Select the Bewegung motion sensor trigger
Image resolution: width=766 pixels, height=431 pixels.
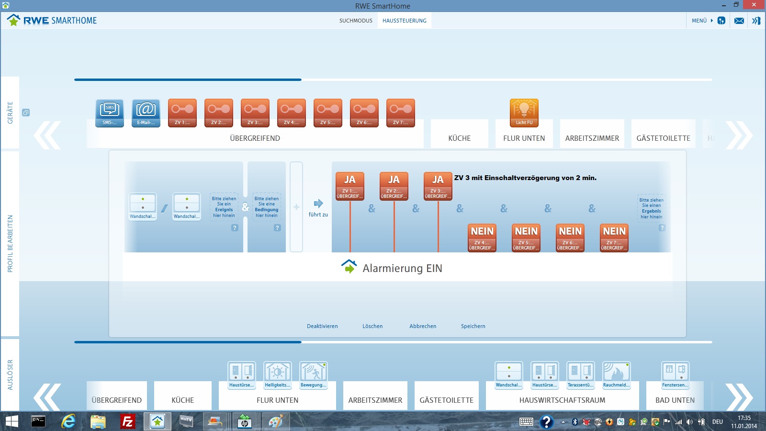(x=314, y=375)
